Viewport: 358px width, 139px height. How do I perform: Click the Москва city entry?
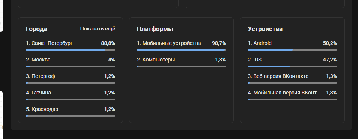tap(71, 62)
